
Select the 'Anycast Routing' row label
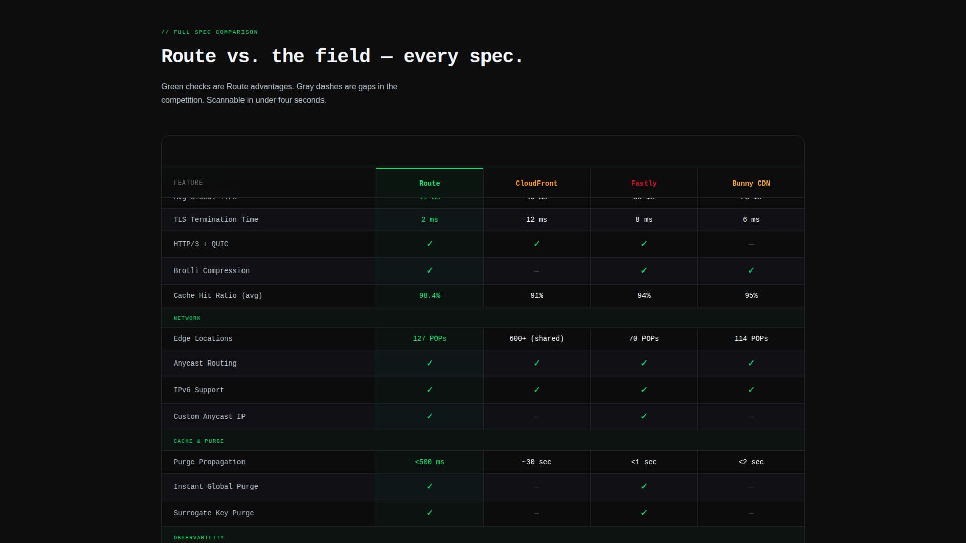[x=205, y=364]
